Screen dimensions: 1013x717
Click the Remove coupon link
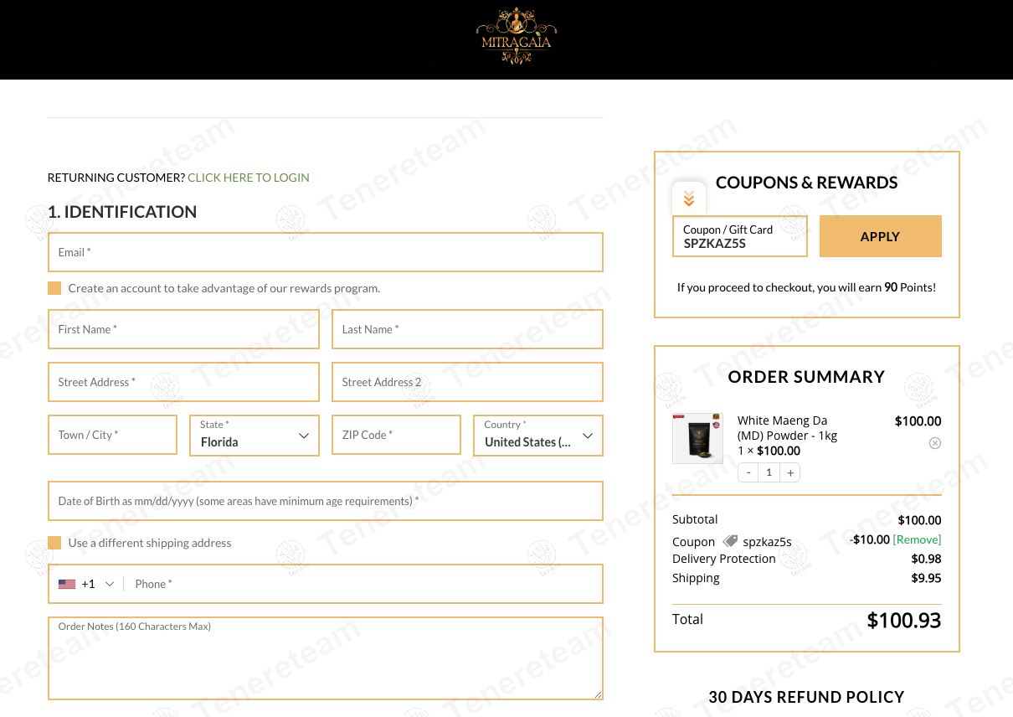(918, 539)
